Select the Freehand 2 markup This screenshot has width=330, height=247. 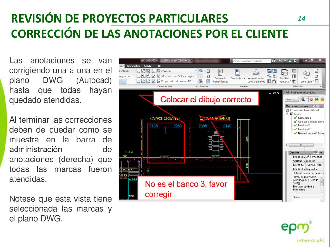click(304, 129)
